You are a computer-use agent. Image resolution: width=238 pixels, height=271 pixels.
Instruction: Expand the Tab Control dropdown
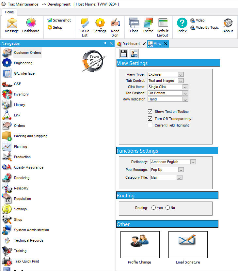tap(181, 81)
